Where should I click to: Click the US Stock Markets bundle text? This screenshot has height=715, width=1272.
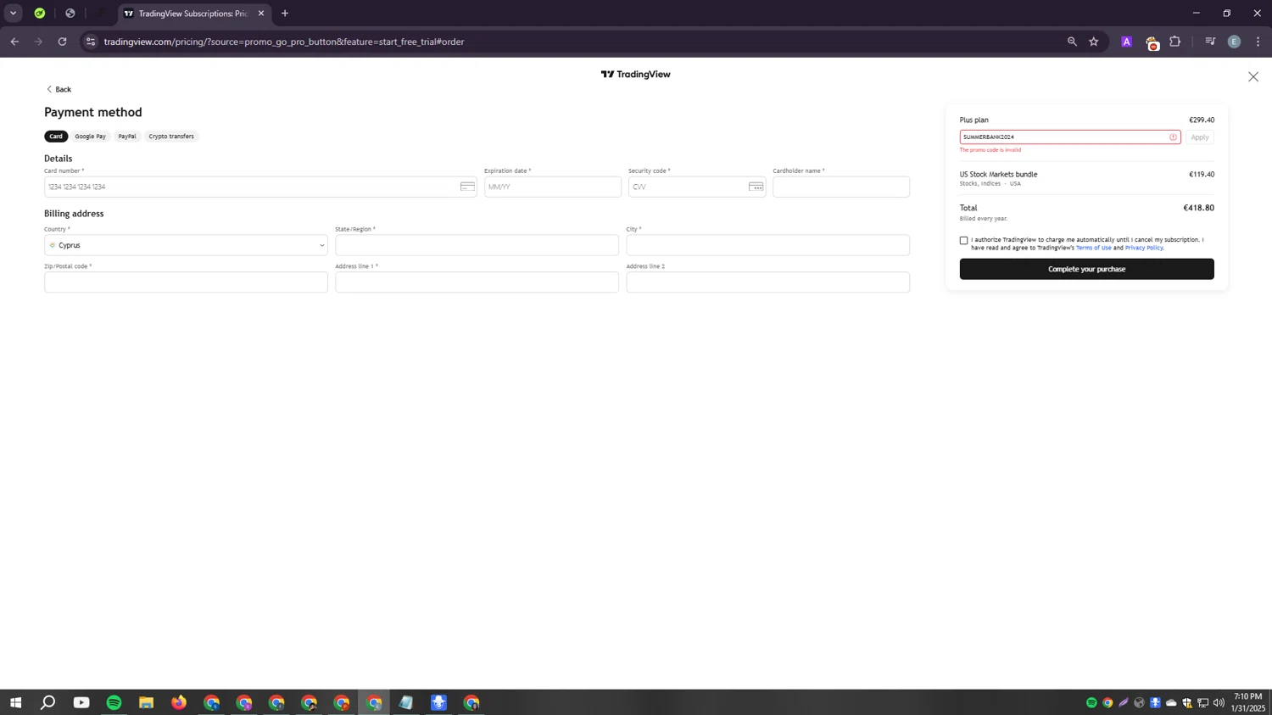998,175
